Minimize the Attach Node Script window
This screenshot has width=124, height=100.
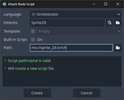[94, 4]
